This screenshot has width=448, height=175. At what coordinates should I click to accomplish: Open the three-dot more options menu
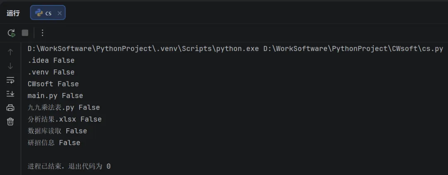pos(42,33)
